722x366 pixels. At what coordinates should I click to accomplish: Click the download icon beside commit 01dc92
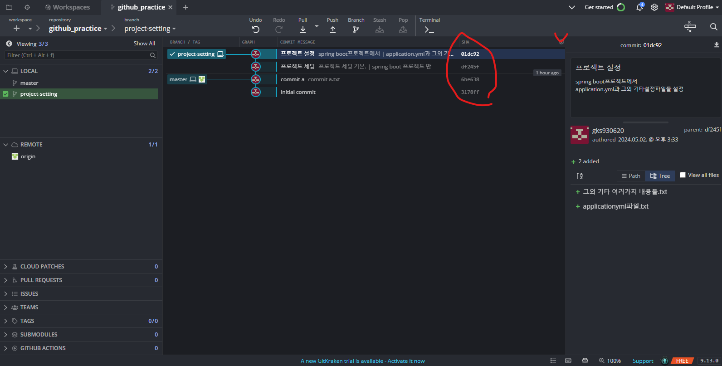(717, 44)
